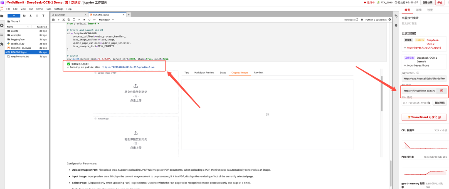This screenshot has height=189, width=449.
Task: Restart the kernel using the circular arrow icon
Action: coord(89,20)
